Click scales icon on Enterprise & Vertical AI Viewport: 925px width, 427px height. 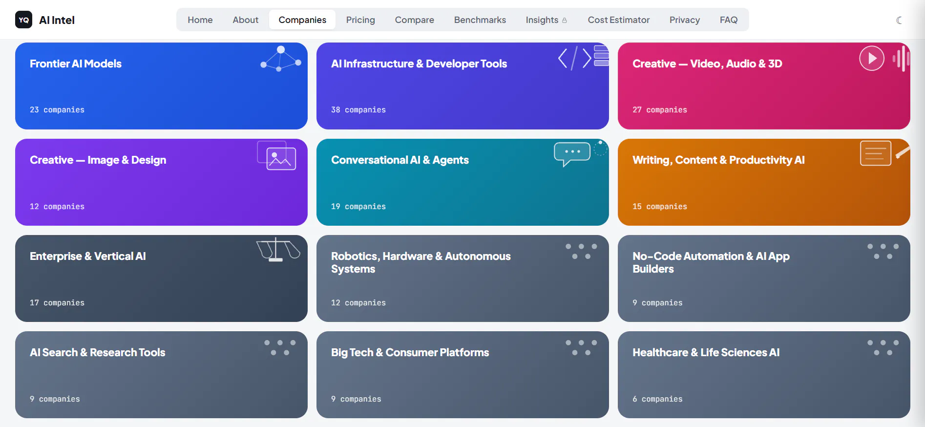click(278, 250)
